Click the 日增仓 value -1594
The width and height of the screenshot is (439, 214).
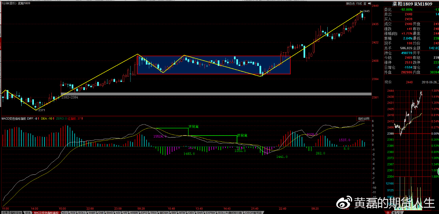pos(408,67)
